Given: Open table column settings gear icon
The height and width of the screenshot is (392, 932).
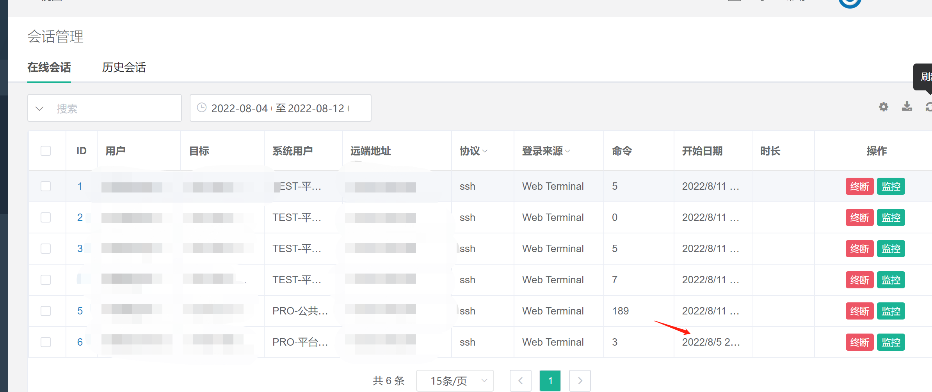Looking at the screenshot, I should [884, 107].
